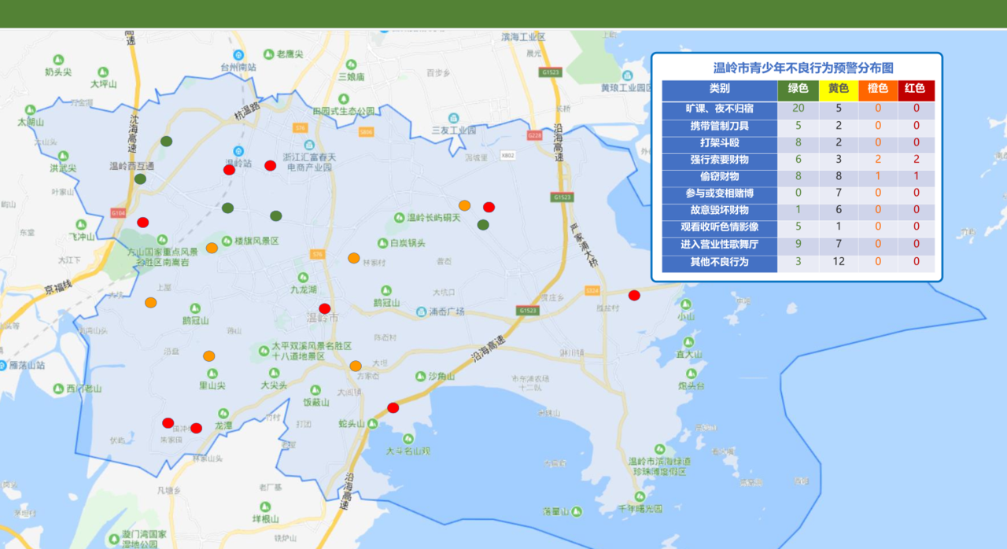This screenshot has height=549, width=1007.
Task: Select the 打架斗殴 category row label
Action: pyautogui.click(x=719, y=143)
